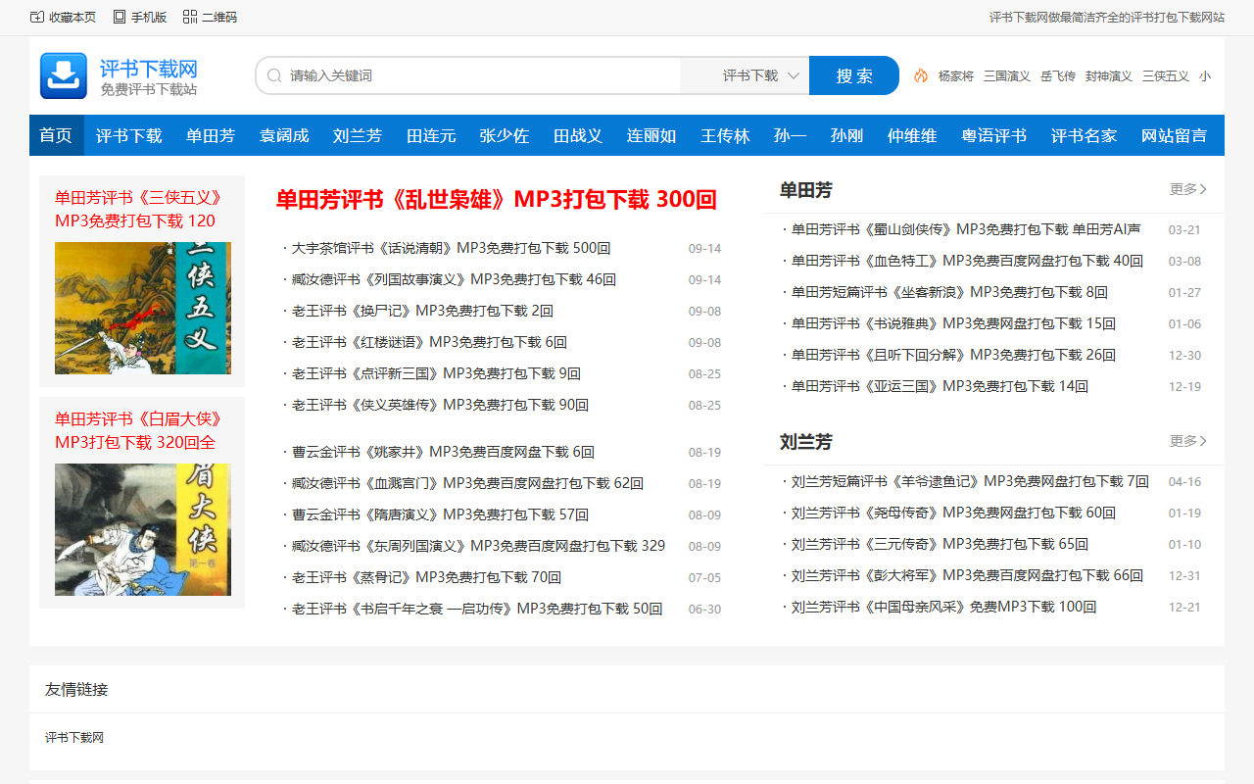Viewport: 1254px width, 784px height.
Task: Open 老王评书《换尸记》 2回 link
Action: 422,311
